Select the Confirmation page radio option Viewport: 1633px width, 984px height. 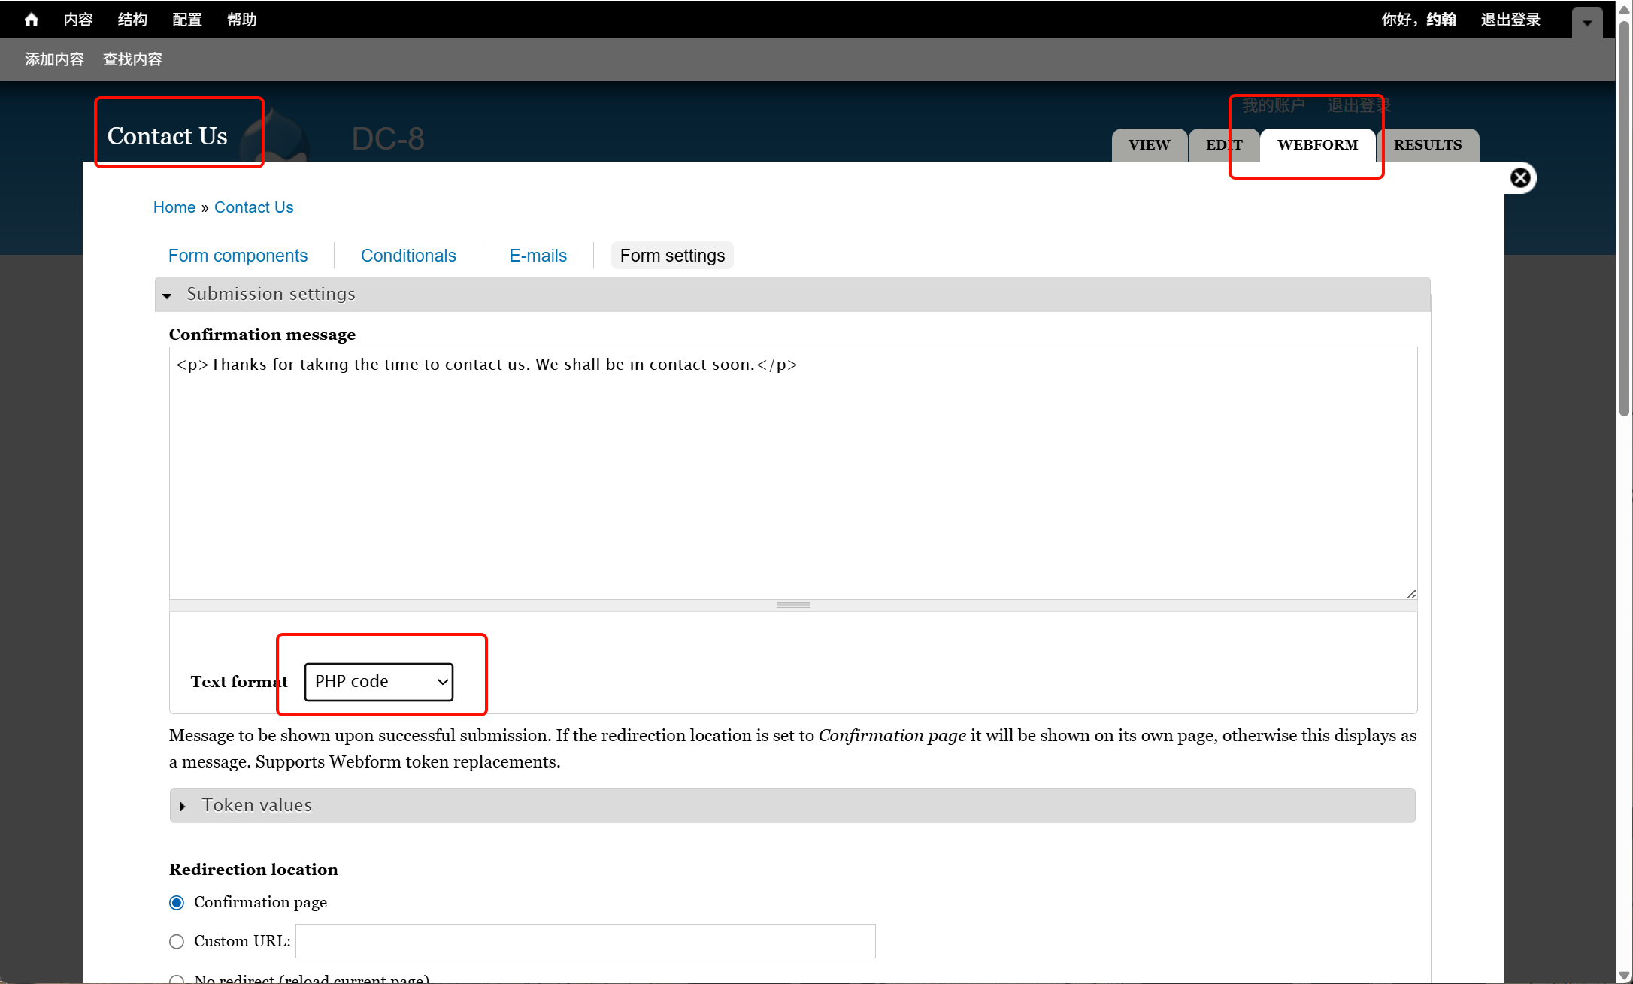pos(177,903)
